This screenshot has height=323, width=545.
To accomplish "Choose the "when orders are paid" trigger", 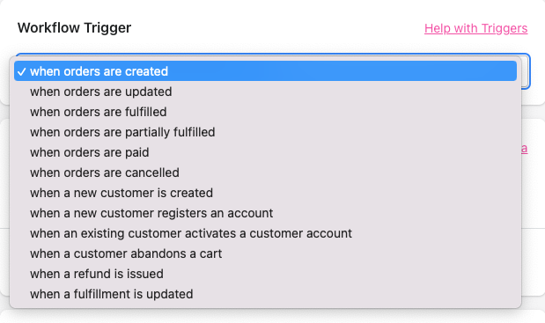I will [x=265, y=152].
